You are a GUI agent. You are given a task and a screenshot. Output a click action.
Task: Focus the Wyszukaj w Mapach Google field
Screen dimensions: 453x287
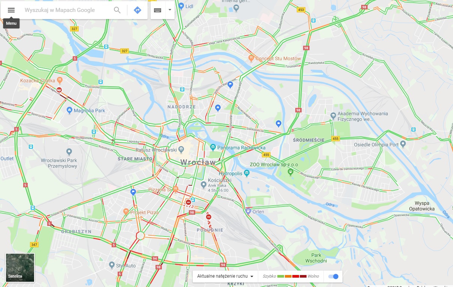(x=67, y=10)
